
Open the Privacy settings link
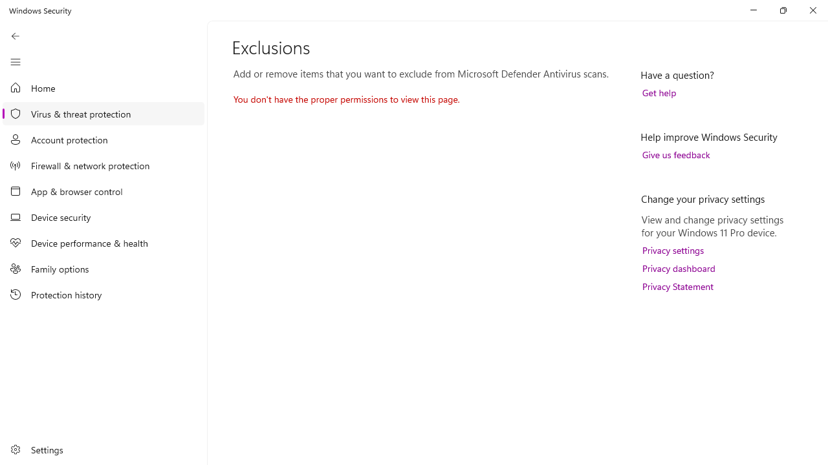coord(673,251)
